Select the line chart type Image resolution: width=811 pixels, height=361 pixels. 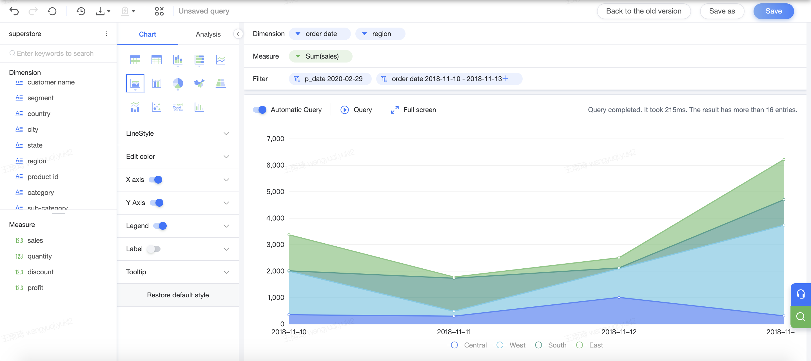[x=221, y=59]
